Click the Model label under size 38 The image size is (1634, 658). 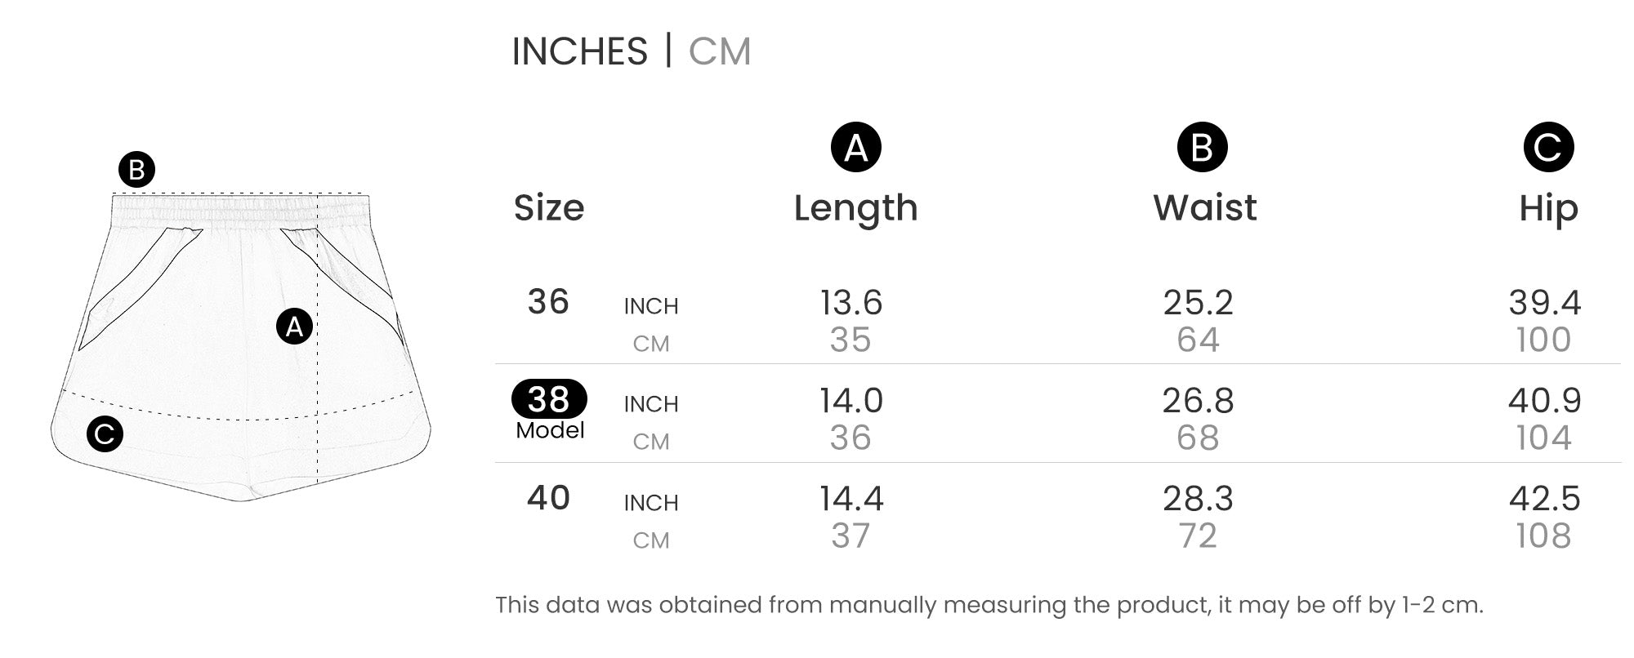(550, 430)
